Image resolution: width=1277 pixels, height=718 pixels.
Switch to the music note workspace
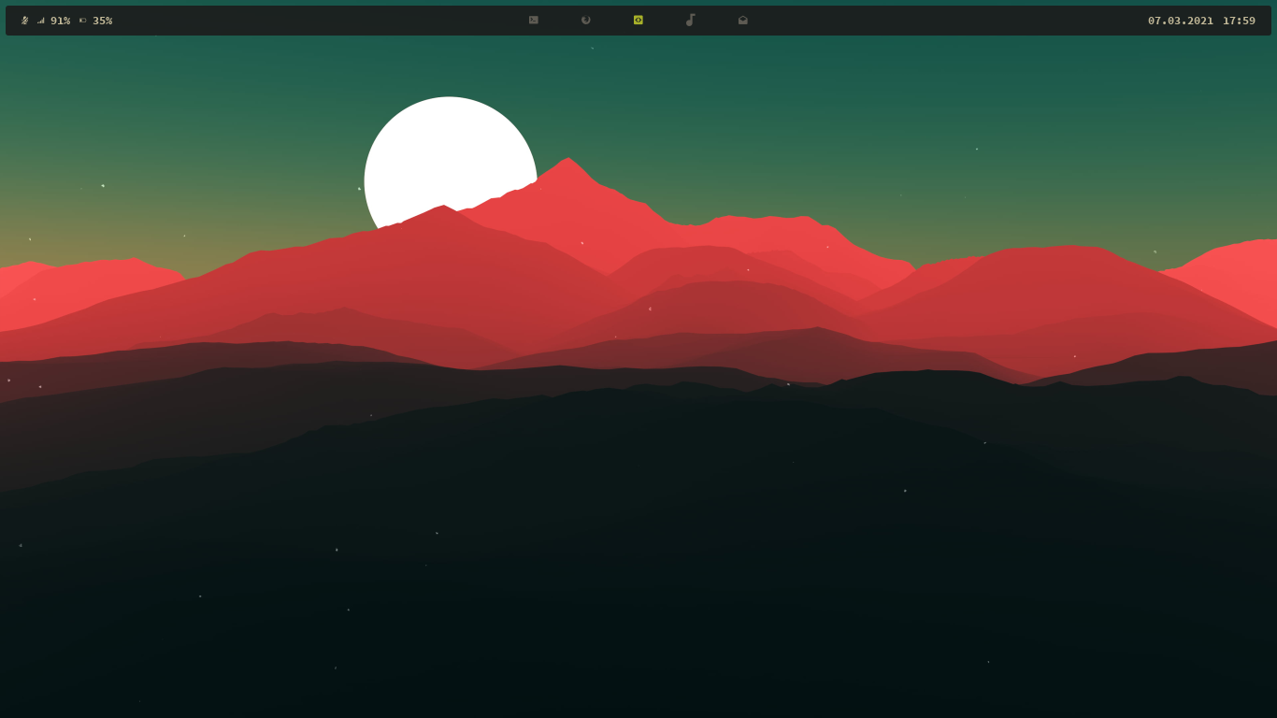click(x=691, y=20)
